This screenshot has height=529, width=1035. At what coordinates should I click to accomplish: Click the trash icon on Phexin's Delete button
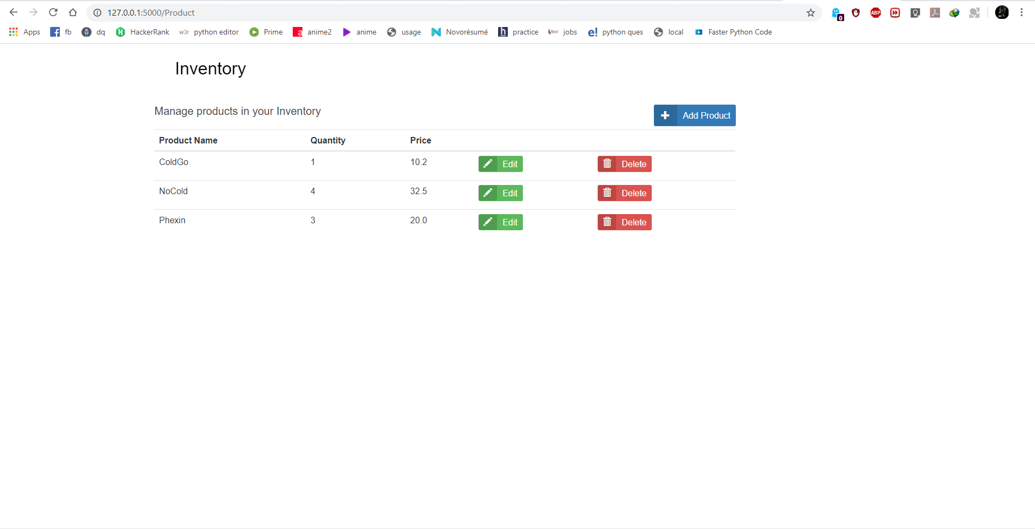tap(608, 222)
